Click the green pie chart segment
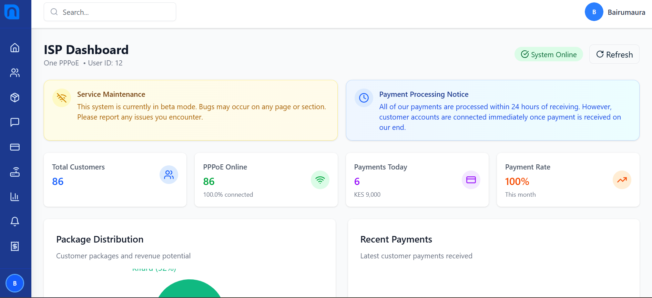The image size is (652, 298). pyautogui.click(x=190, y=289)
